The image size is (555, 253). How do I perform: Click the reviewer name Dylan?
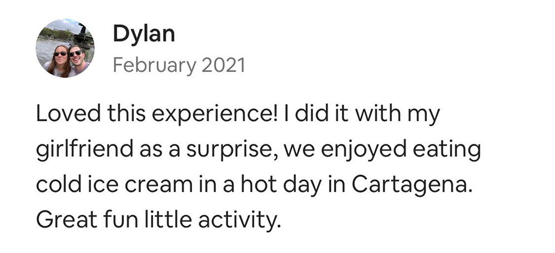click(144, 34)
